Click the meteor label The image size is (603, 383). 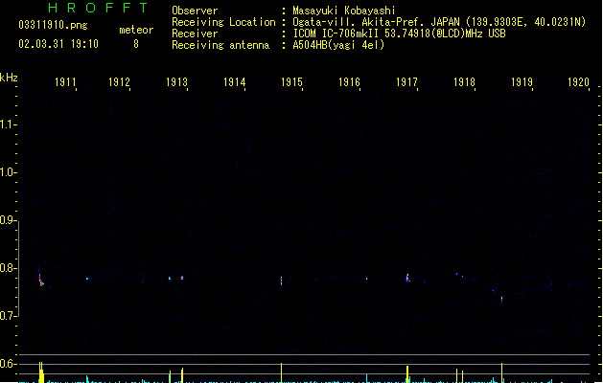pos(136,30)
